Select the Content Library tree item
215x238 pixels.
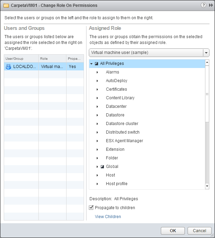(120, 98)
